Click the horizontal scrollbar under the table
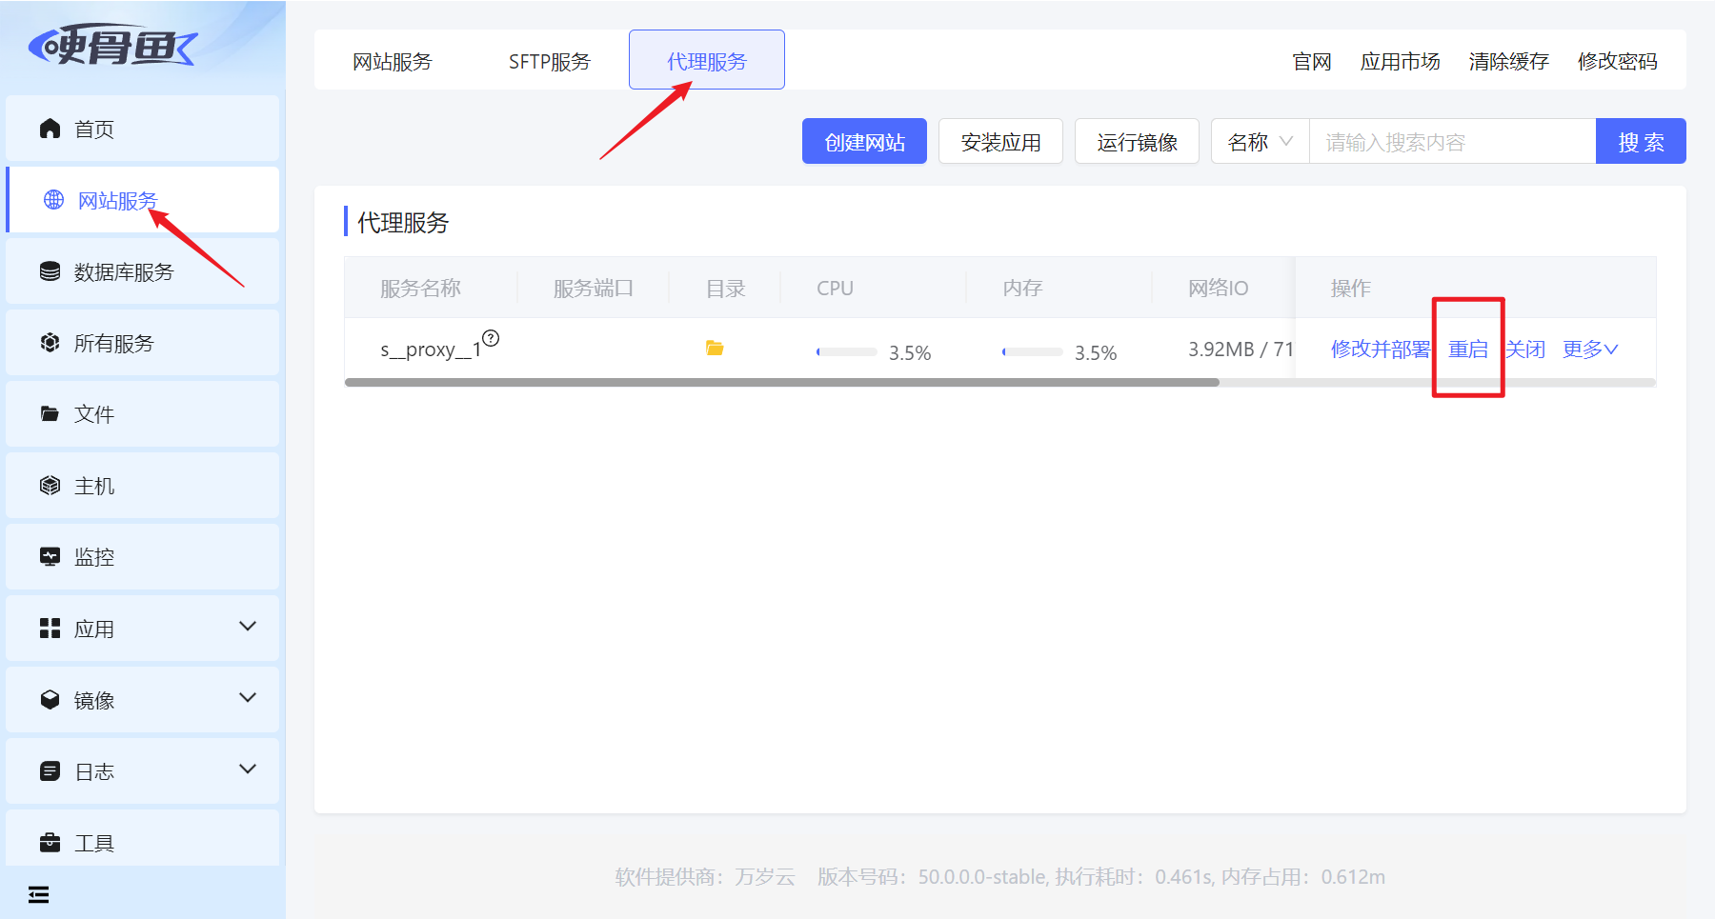 tap(782, 383)
